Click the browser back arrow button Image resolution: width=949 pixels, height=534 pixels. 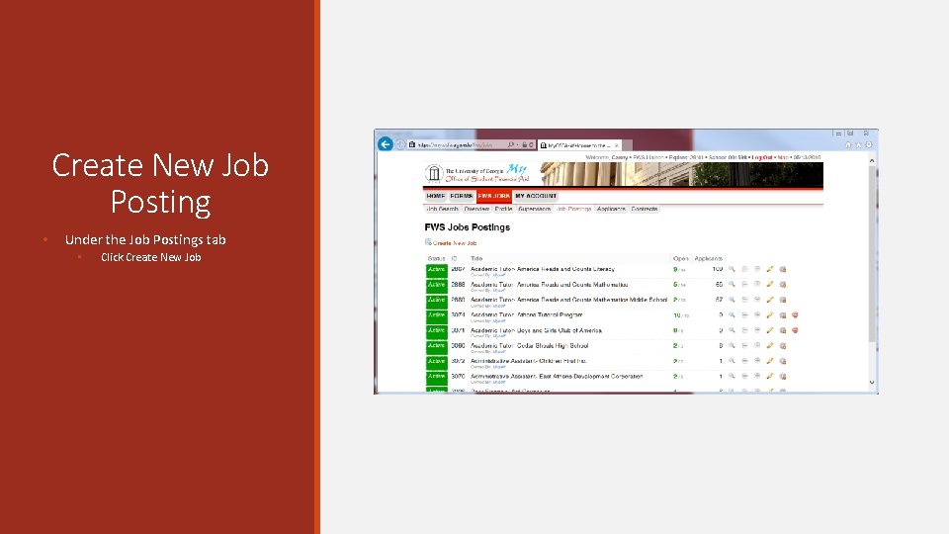(385, 144)
